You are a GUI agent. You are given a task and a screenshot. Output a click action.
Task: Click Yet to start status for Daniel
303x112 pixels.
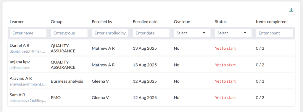(x=225, y=49)
